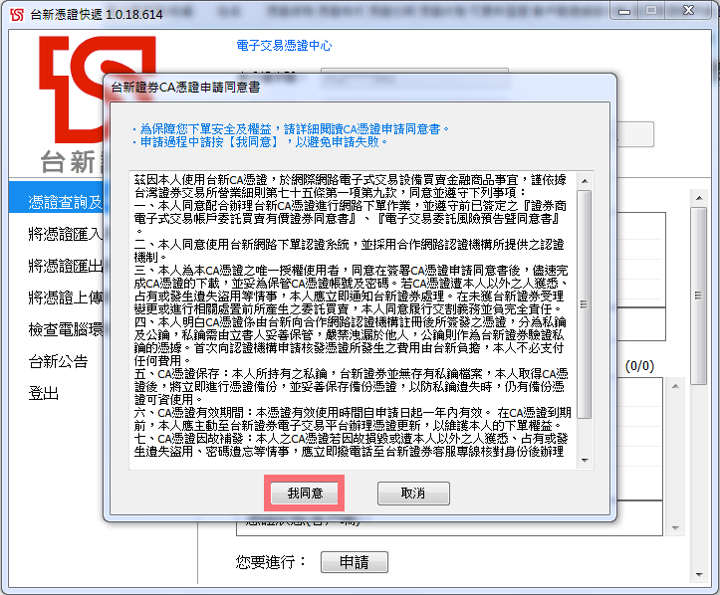This screenshot has width=720, height=595.
Task: Open the 電子交易憑證中心 link
Action: (284, 46)
